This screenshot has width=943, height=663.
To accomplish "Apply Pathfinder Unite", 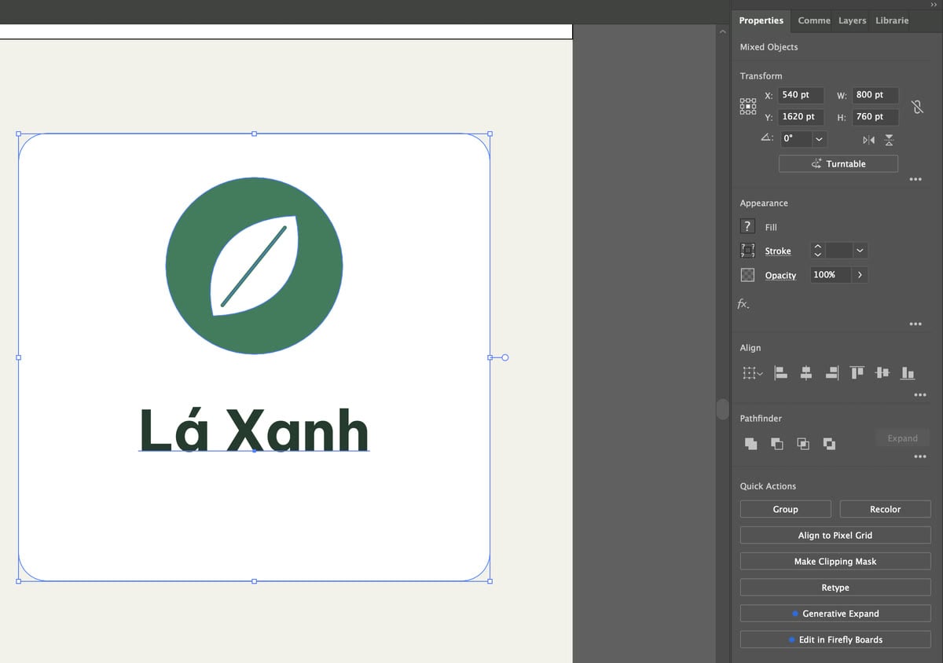I will [x=751, y=444].
